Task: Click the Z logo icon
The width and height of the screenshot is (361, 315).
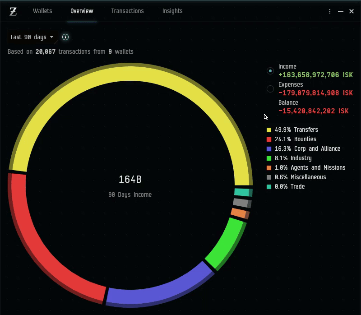Action: click(13, 11)
